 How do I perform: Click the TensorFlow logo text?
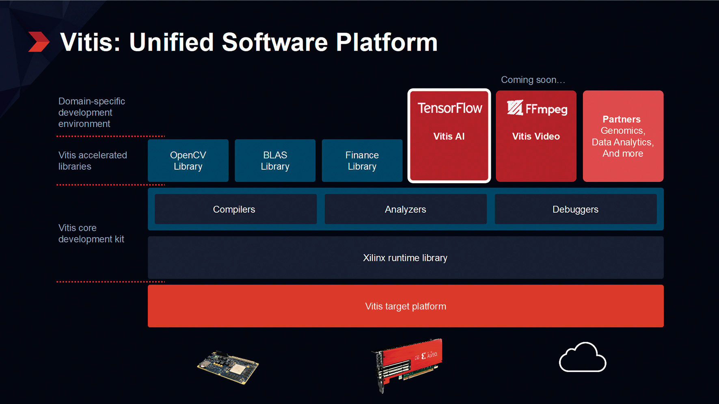449,108
